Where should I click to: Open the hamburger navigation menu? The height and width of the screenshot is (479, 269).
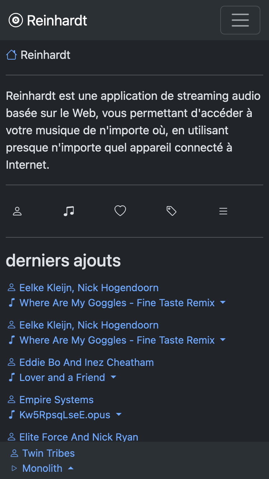tap(240, 20)
